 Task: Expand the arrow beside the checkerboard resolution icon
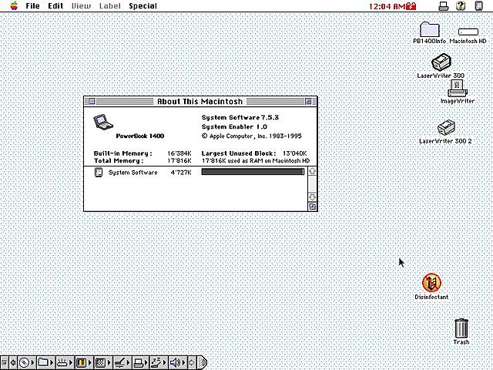[x=109, y=363]
